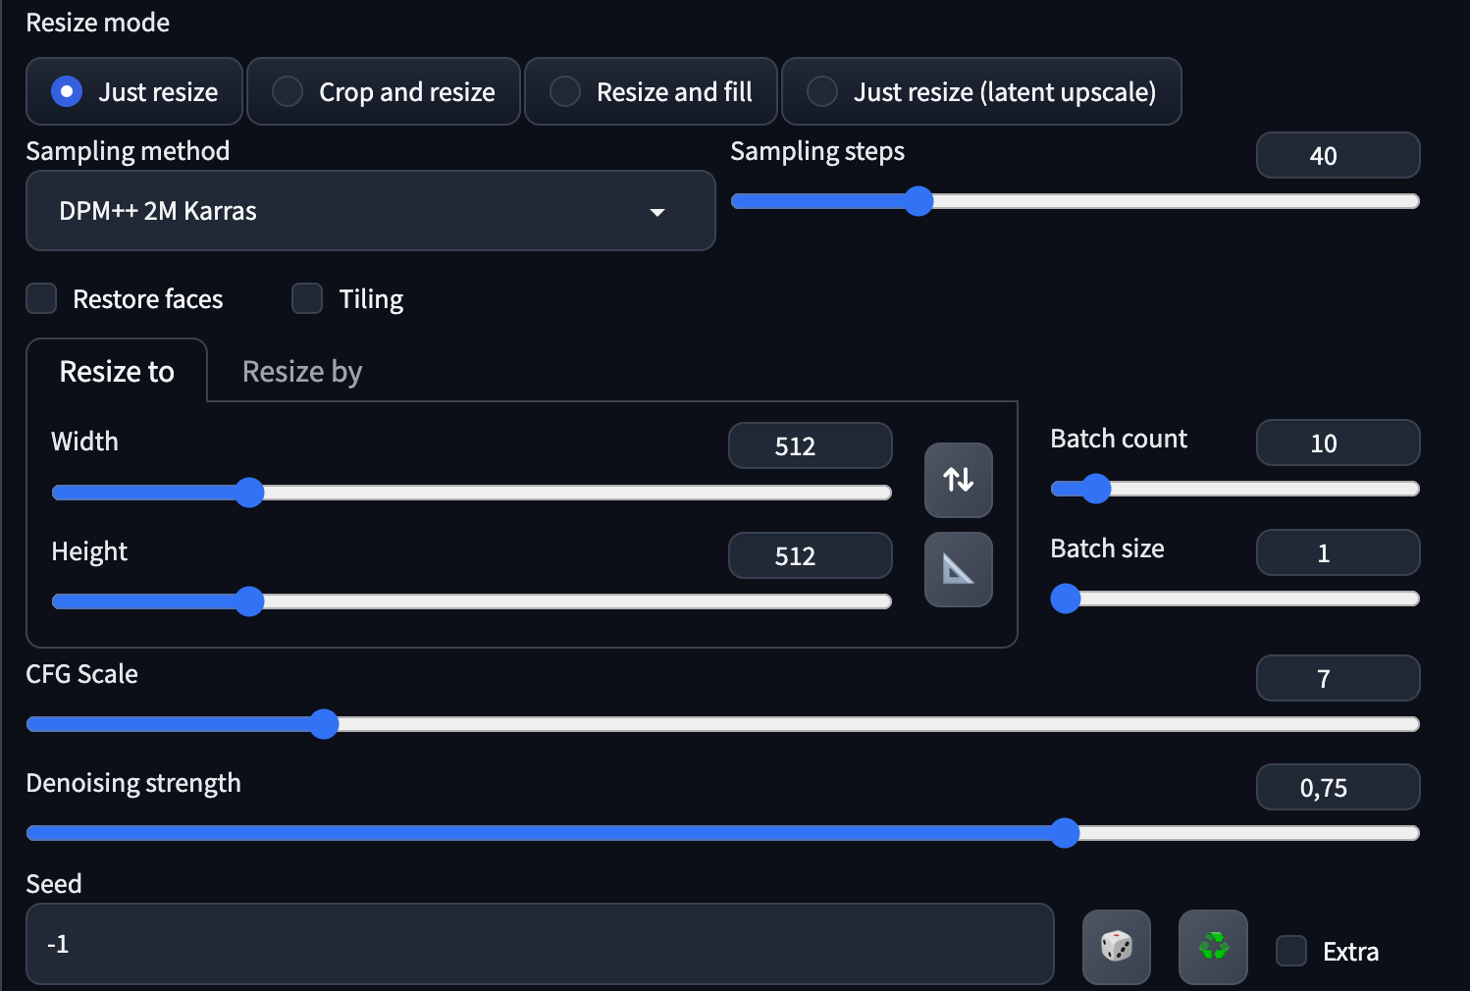Image resolution: width=1470 pixels, height=991 pixels.
Task: Focus the Batch count number field
Action: point(1338,443)
